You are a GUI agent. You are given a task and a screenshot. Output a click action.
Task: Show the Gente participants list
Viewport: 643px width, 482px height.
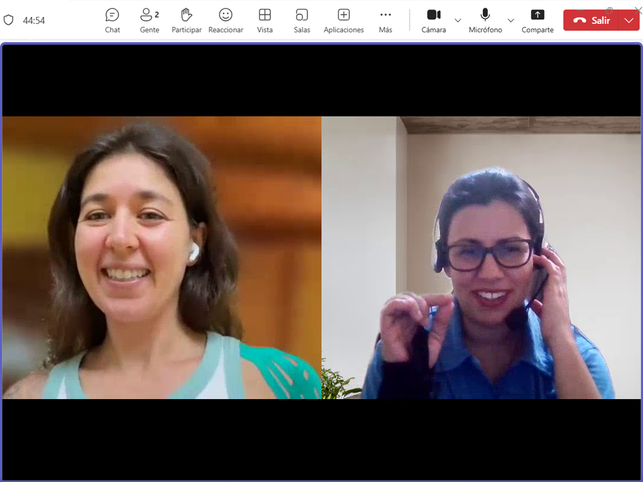coord(149,21)
